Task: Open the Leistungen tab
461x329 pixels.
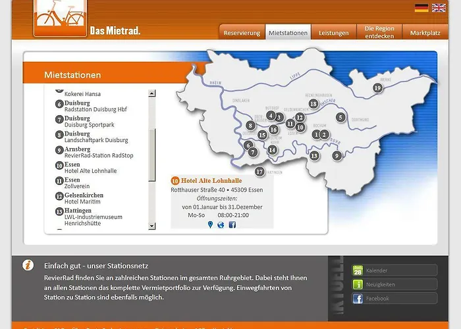Action: tap(333, 33)
